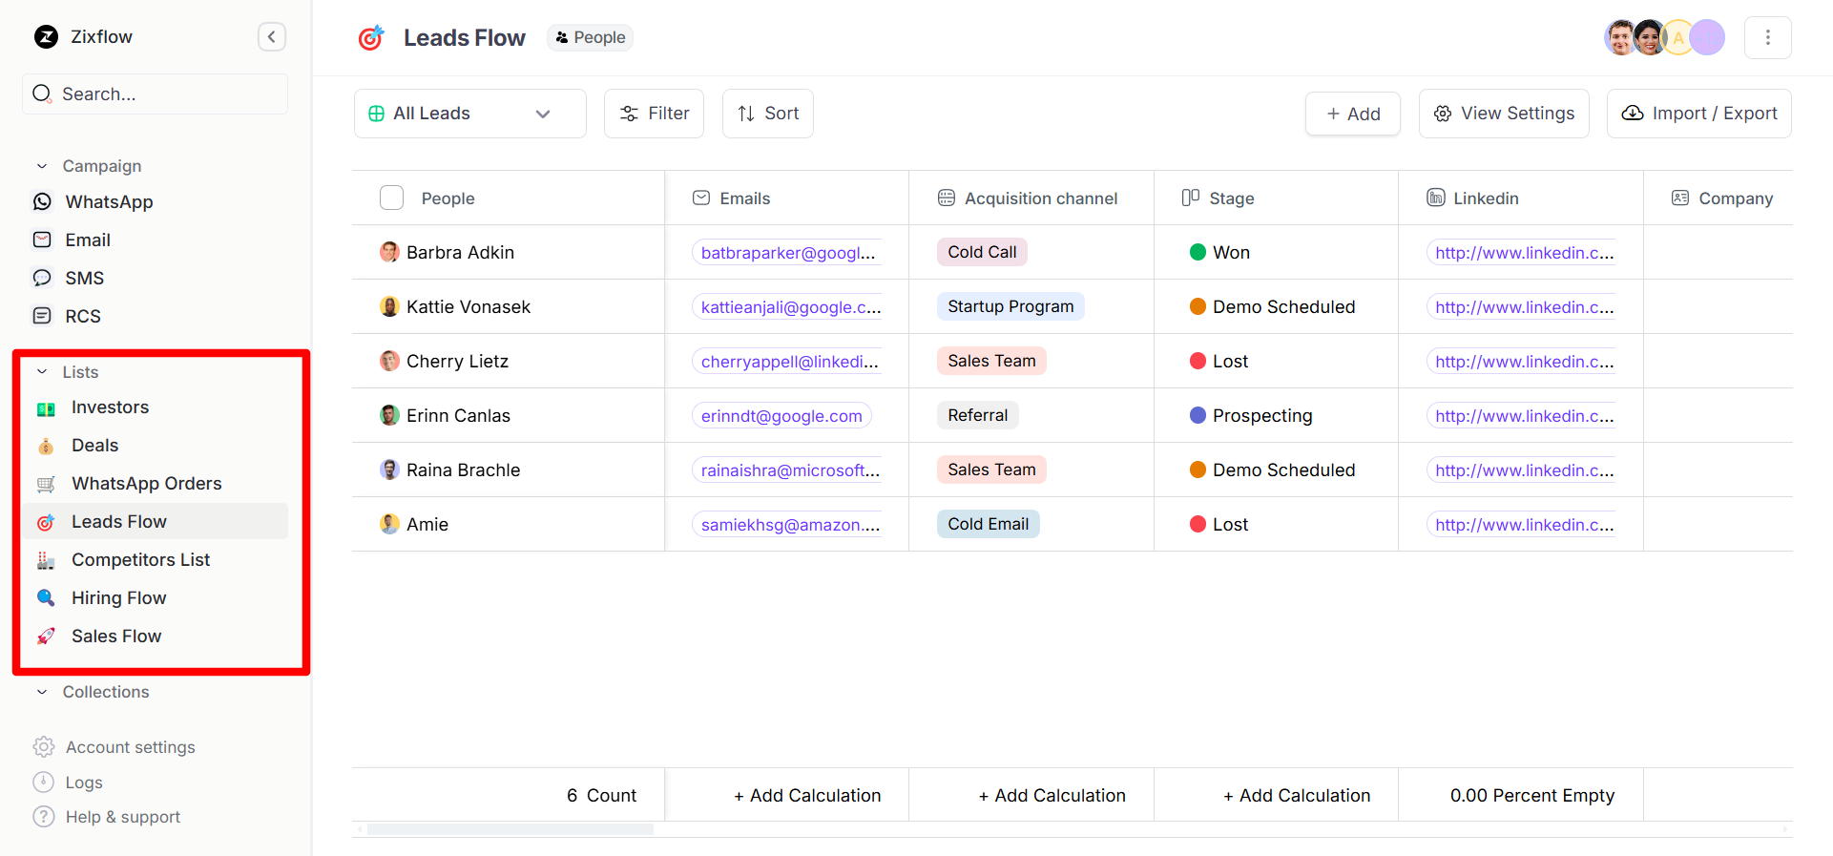The height and width of the screenshot is (856, 1833).
Task: Click the Emails column envelope icon
Action: point(701,198)
